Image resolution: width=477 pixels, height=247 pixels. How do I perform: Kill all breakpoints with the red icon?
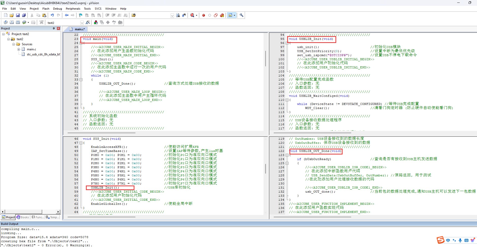222,15
